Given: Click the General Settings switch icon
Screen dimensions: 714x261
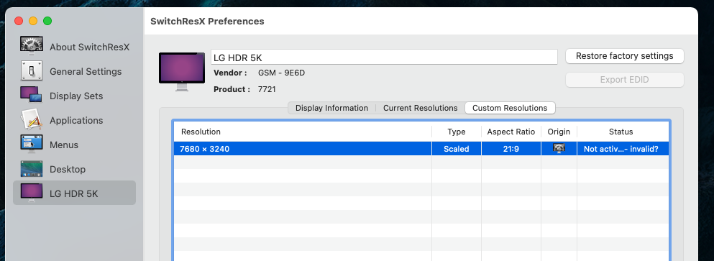Looking at the screenshot, I should coord(32,70).
